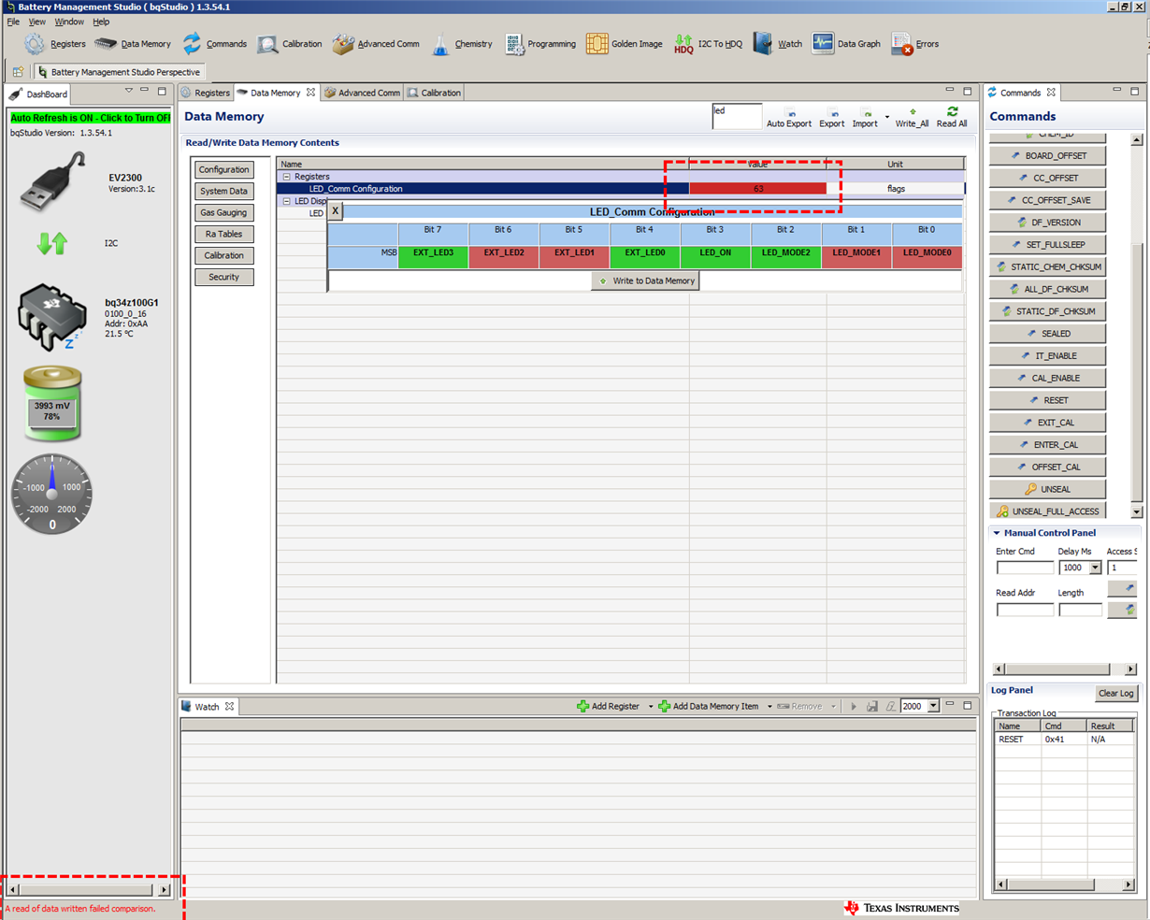1150x920 pixels.
Task: Toggle the EXT_LED3 bit 7 flag
Action: (x=433, y=257)
